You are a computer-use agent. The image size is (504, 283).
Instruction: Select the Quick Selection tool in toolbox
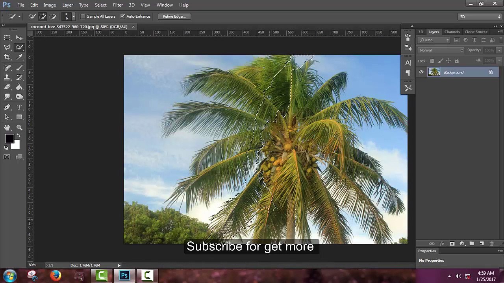(19, 47)
